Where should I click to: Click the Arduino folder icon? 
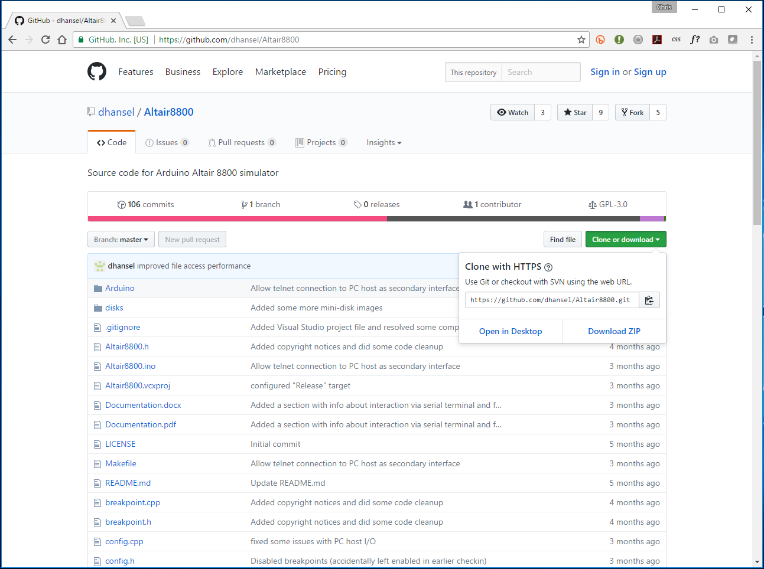click(x=98, y=288)
